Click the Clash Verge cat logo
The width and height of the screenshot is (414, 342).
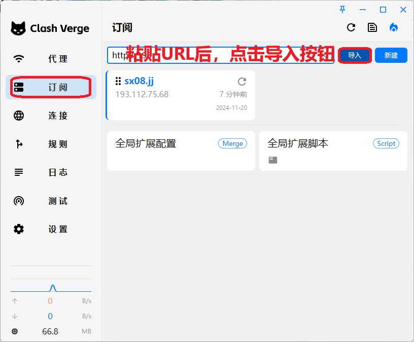click(x=18, y=28)
